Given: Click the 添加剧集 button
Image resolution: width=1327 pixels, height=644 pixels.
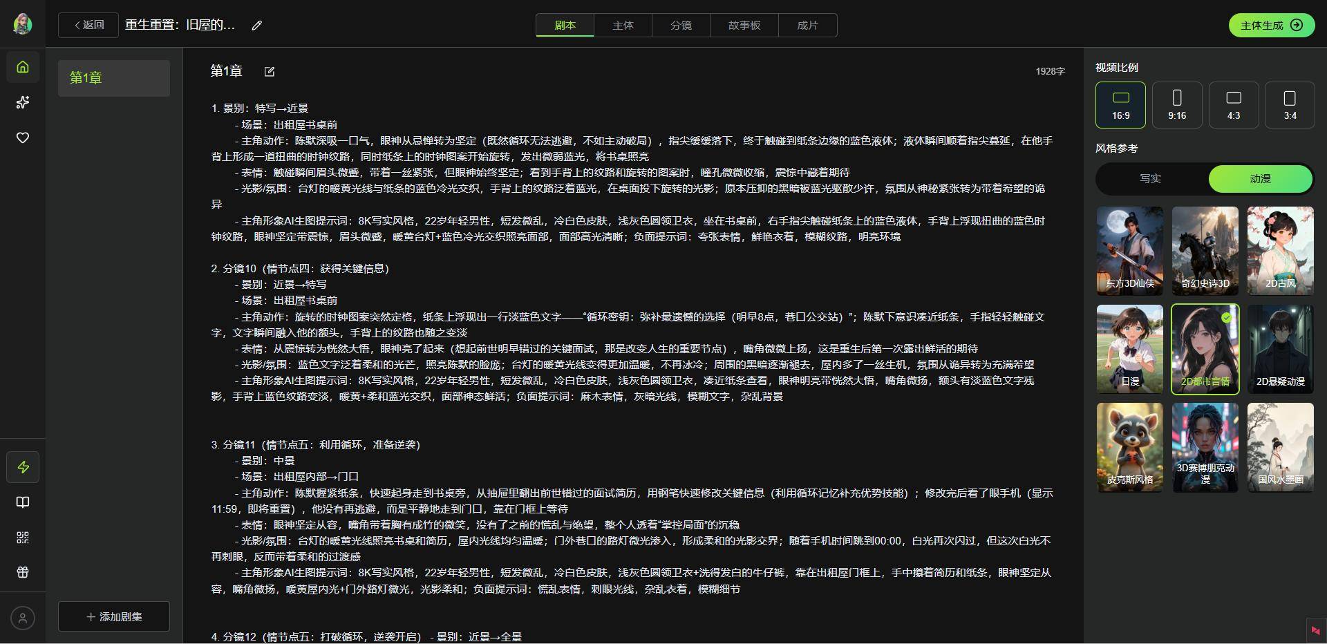Looking at the screenshot, I should 114,616.
